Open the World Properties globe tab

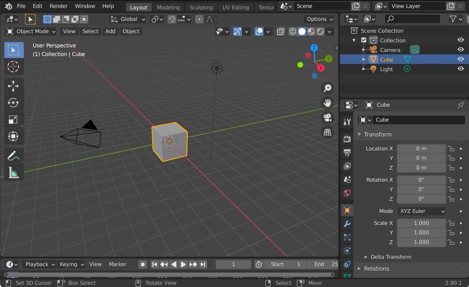click(347, 193)
